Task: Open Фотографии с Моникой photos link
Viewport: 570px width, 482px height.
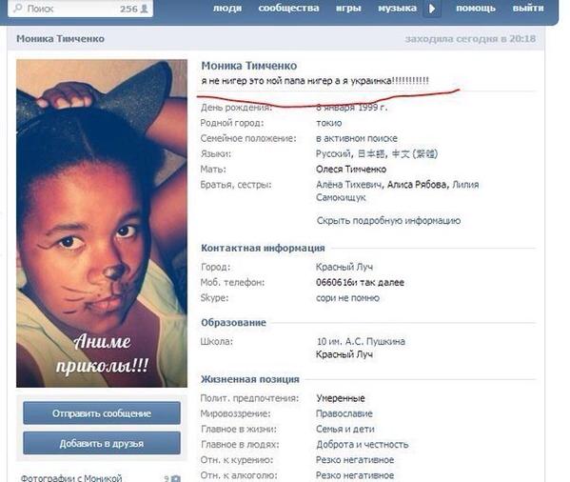Action: point(71,478)
